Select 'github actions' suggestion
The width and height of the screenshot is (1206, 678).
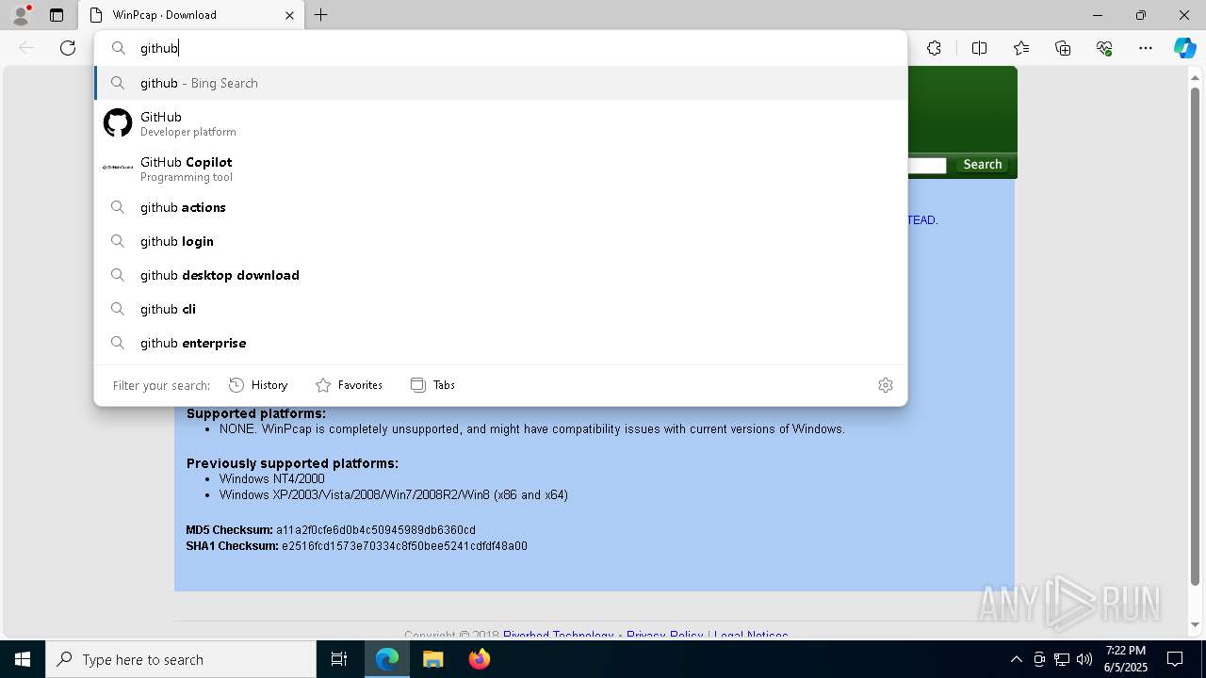pos(500,207)
